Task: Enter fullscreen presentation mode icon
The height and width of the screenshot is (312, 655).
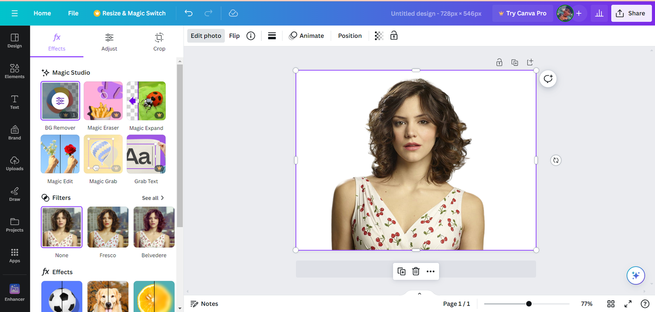Action: point(628,304)
